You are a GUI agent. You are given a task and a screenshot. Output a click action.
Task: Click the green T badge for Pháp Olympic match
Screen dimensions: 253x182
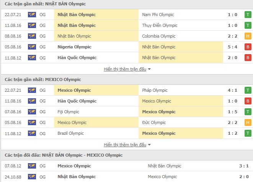[248, 90]
